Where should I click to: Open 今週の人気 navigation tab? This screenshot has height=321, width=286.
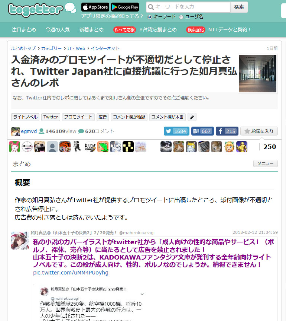click(x=58, y=29)
